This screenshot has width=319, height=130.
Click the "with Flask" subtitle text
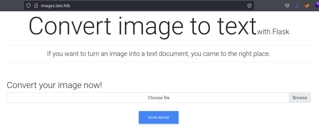273,32
